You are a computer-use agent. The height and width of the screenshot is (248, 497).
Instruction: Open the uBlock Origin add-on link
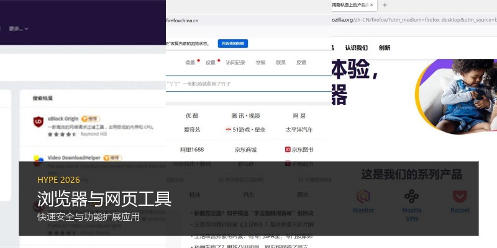63,119
